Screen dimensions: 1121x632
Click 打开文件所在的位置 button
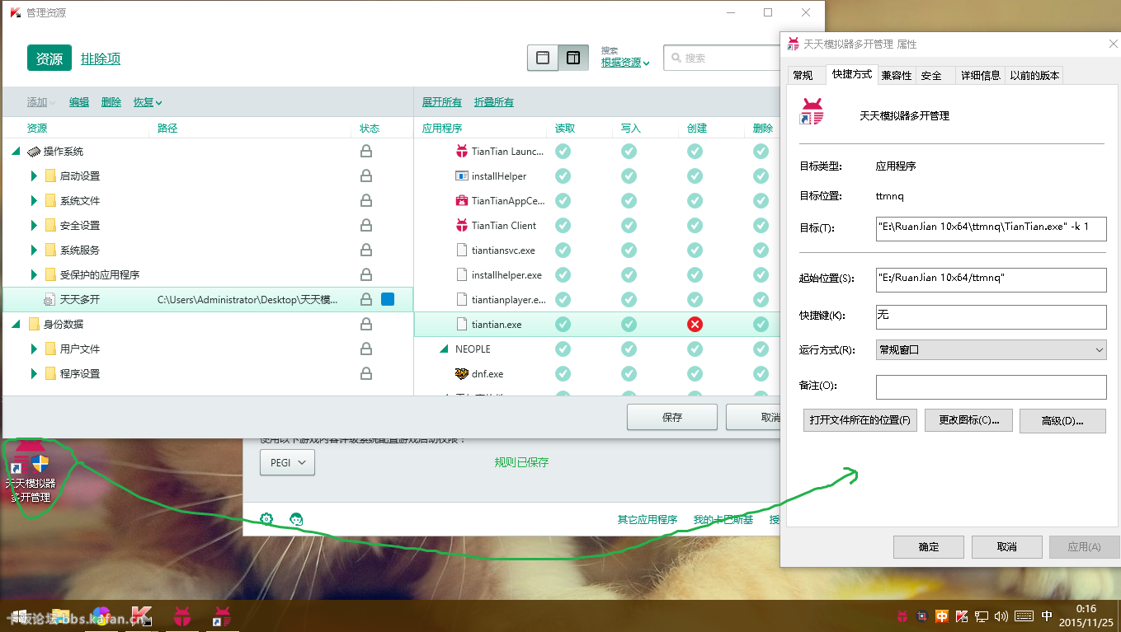[860, 420]
